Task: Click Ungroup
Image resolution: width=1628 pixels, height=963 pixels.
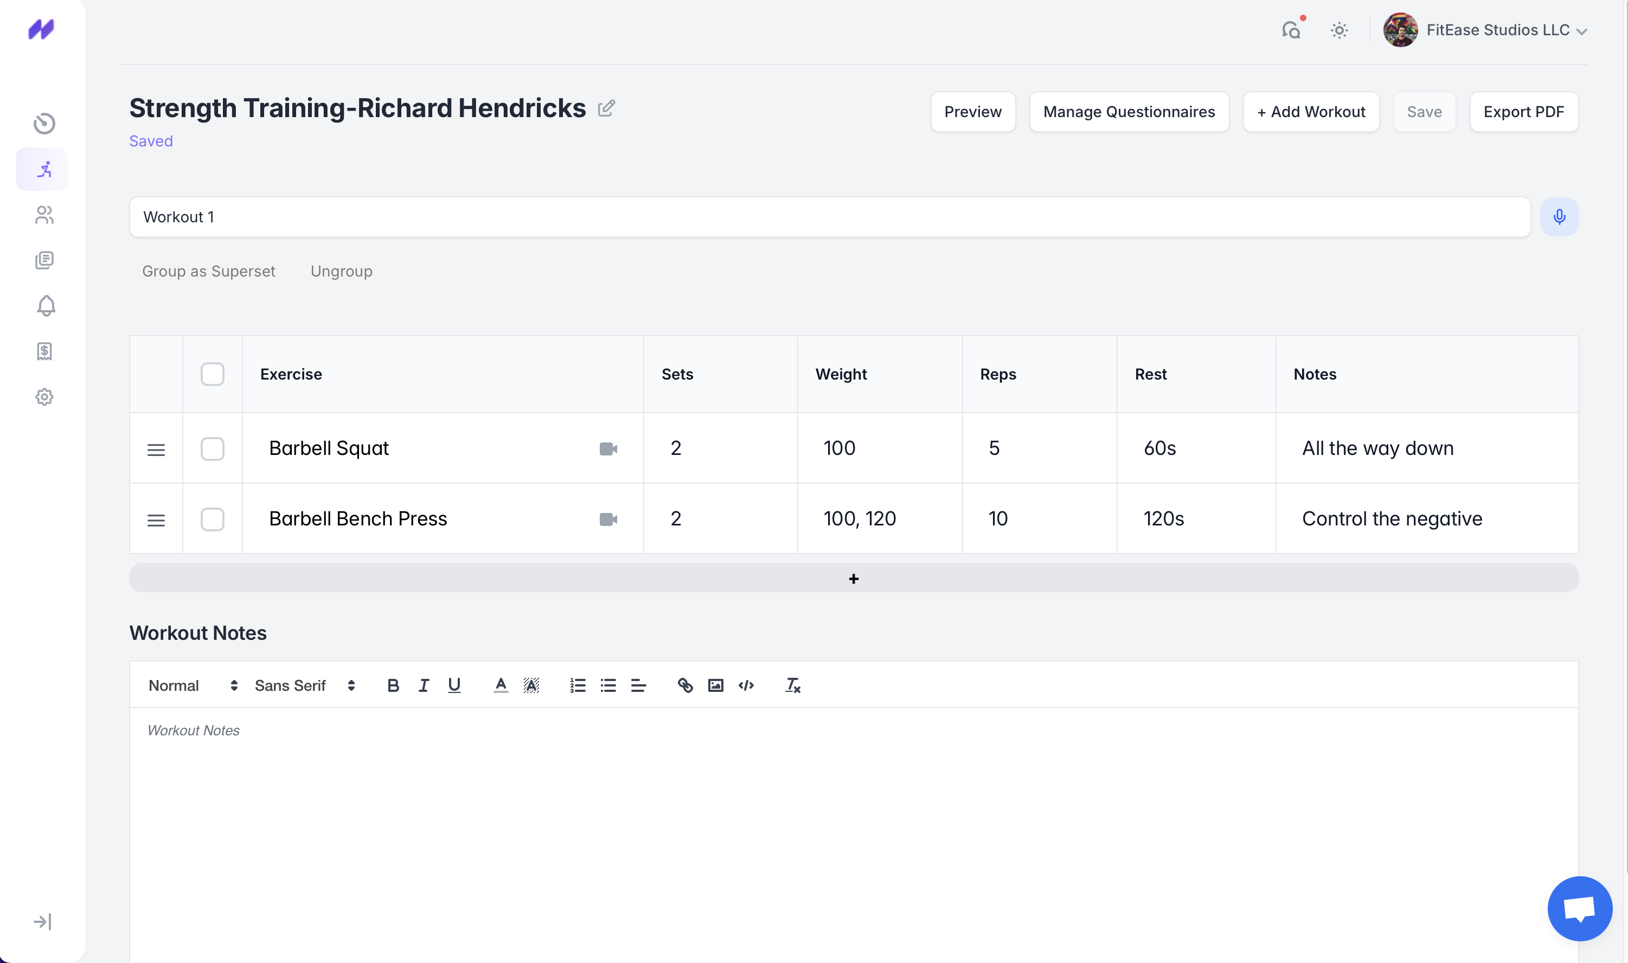Action: pyautogui.click(x=341, y=271)
